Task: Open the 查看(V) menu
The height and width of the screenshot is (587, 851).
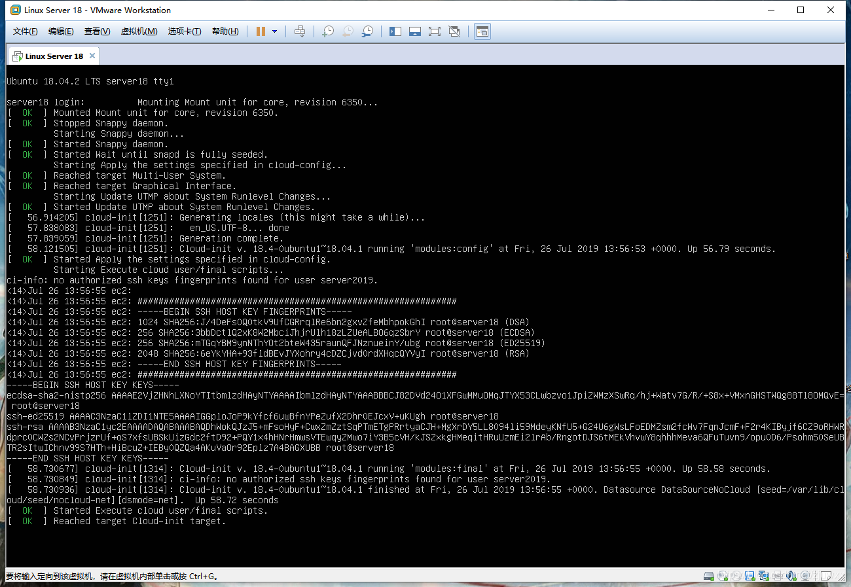Action: coord(97,31)
